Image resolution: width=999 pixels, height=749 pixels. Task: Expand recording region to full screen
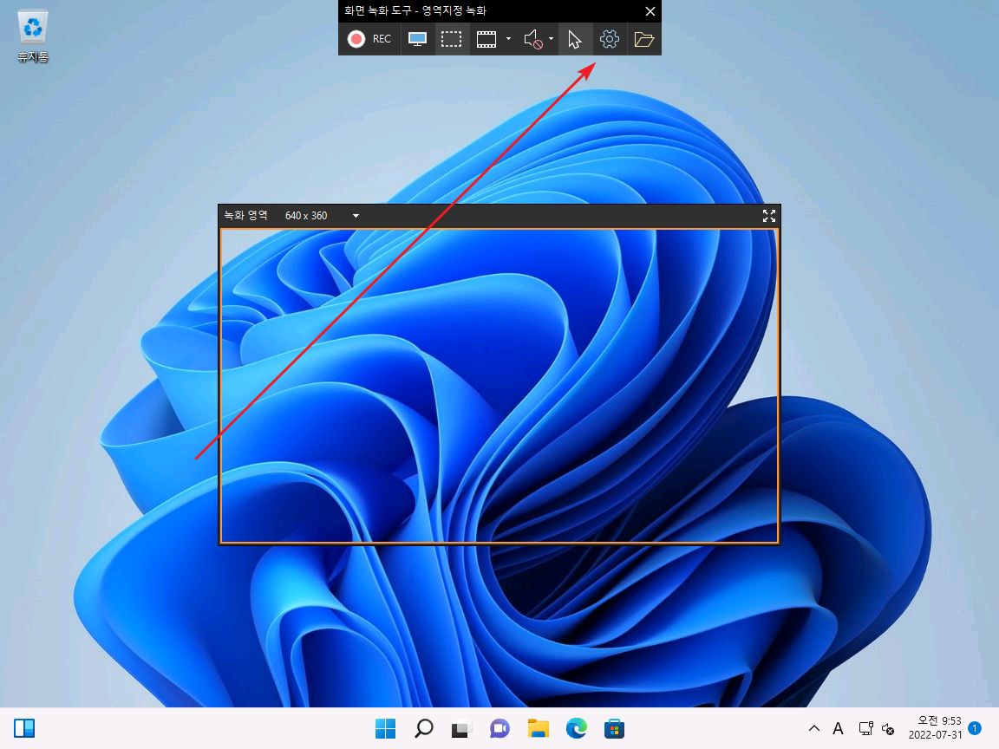[769, 216]
